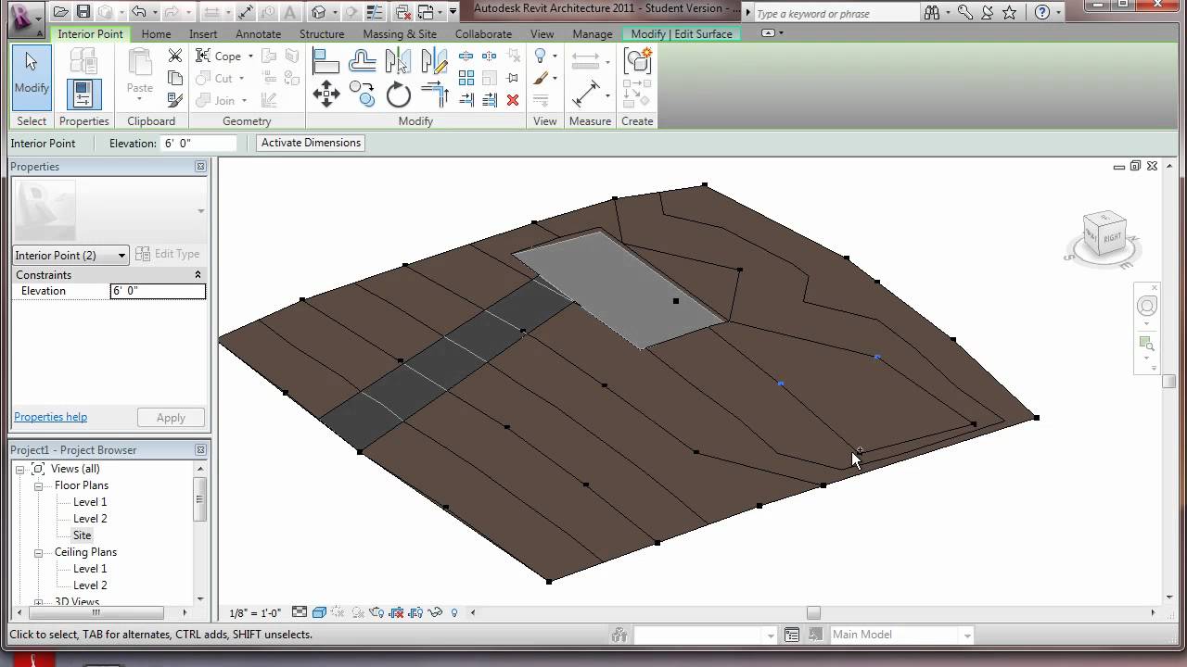1187x667 pixels.
Task: Open the Properties help link
Action: pos(50,418)
